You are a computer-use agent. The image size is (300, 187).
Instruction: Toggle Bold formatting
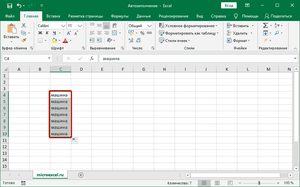point(40,33)
